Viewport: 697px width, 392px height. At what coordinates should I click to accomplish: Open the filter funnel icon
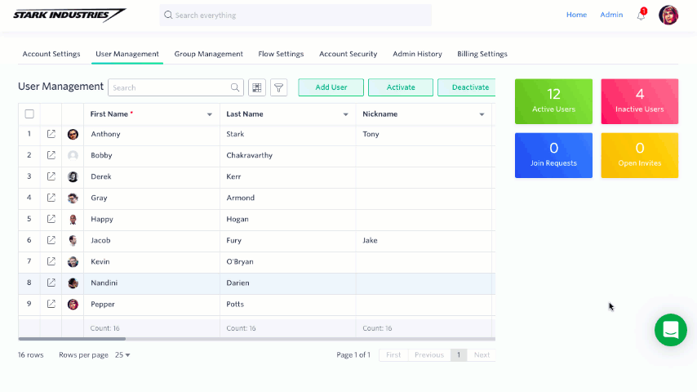click(x=278, y=87)
